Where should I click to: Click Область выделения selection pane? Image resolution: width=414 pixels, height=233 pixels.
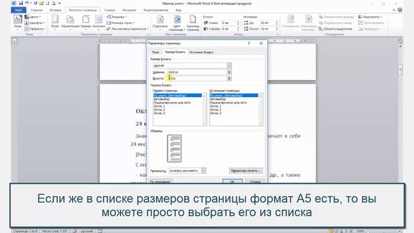tap(335, 28)
